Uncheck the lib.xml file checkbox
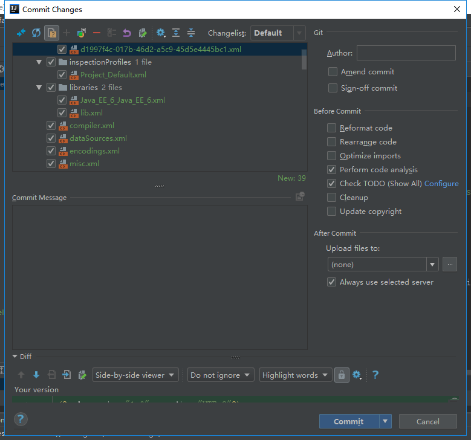471x440 pixels. (62, 113)
